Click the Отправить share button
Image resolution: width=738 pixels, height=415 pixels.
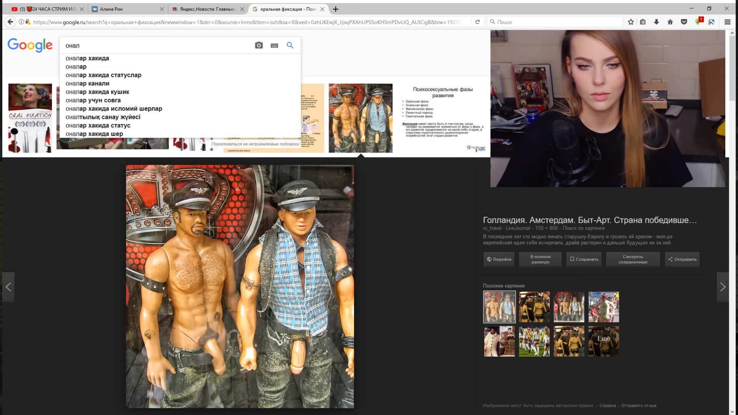pyautogui.click(x=682, y=259)
